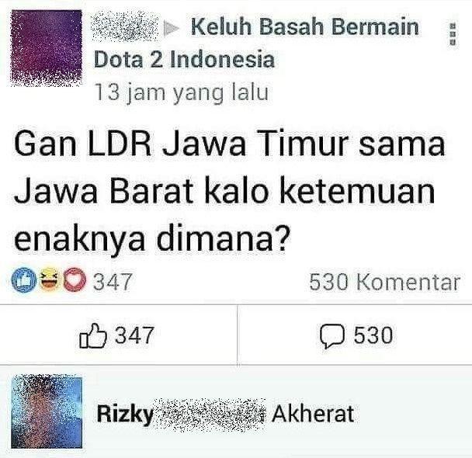Image resolution: width=472 pixels, height=458 pixels.
Task: Click the Akherat comment text
Action: point(312,414)
